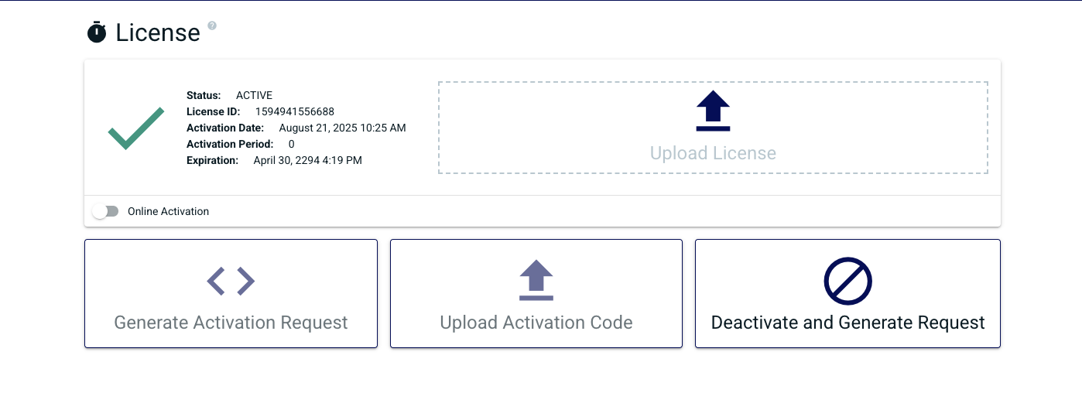Enable the Online Activation toggle switch

point(105,211)
